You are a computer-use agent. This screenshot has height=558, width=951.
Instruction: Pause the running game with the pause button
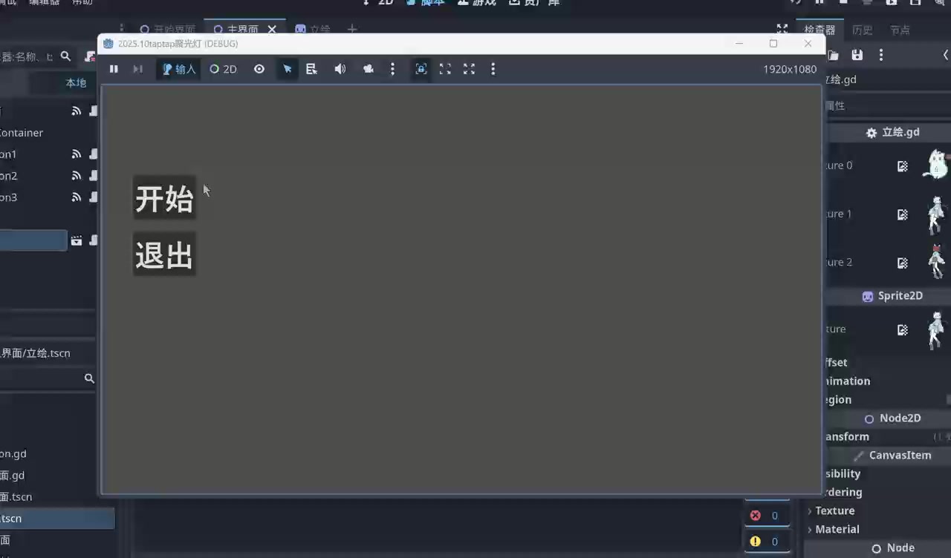[114, 69]
